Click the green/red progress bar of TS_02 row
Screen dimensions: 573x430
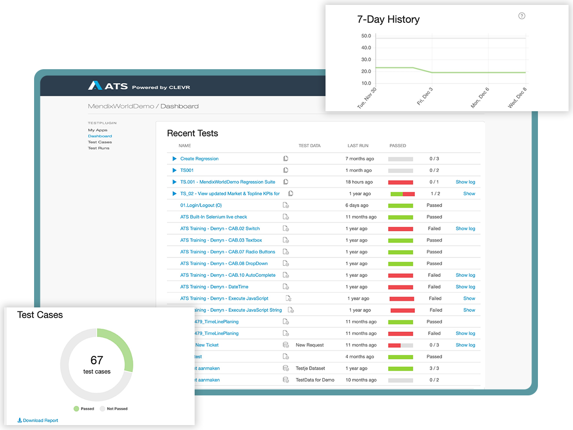(x=403, y=194)
